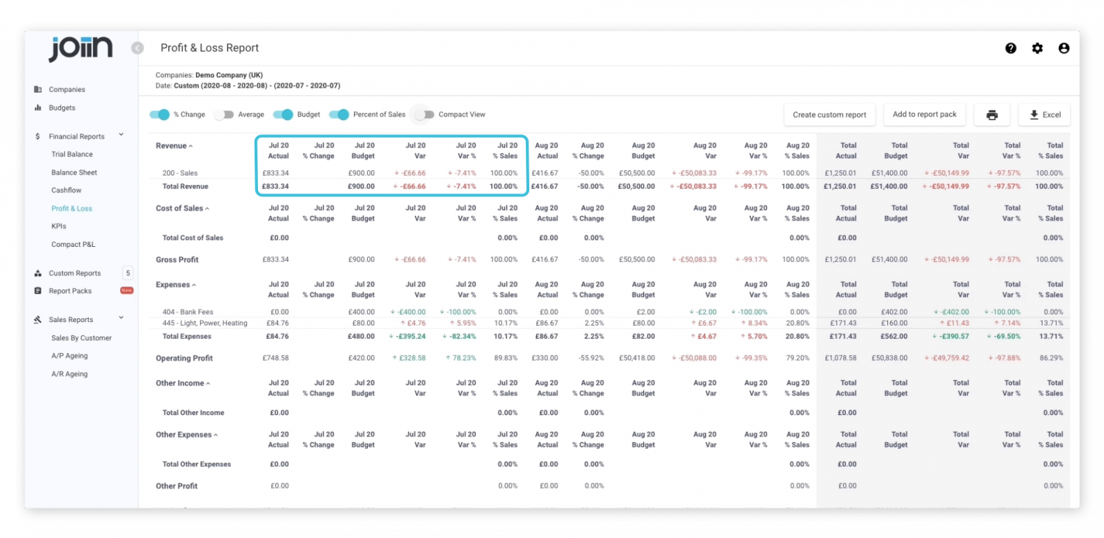Screen dimensions: 1104x538
Task: Open the KPIs report
Action: (x=59, y=226)
